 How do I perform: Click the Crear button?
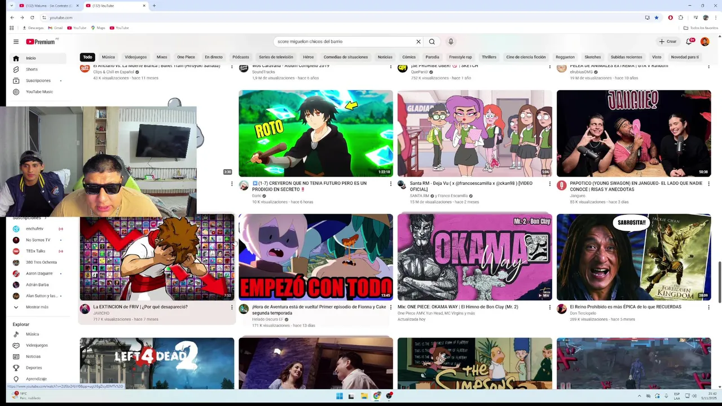(x=668, y=42)
